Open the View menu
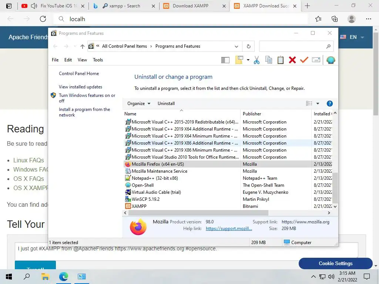 [x=82, y=60]
